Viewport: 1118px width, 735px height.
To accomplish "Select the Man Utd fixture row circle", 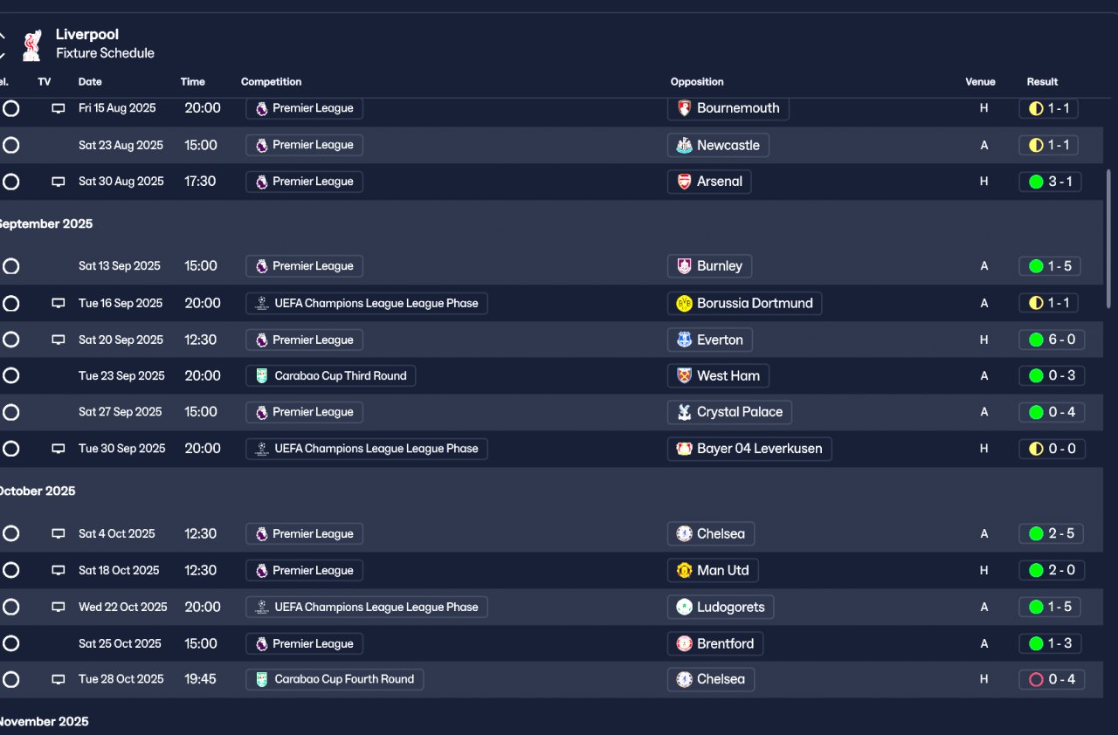I will [x=10, y=570].
